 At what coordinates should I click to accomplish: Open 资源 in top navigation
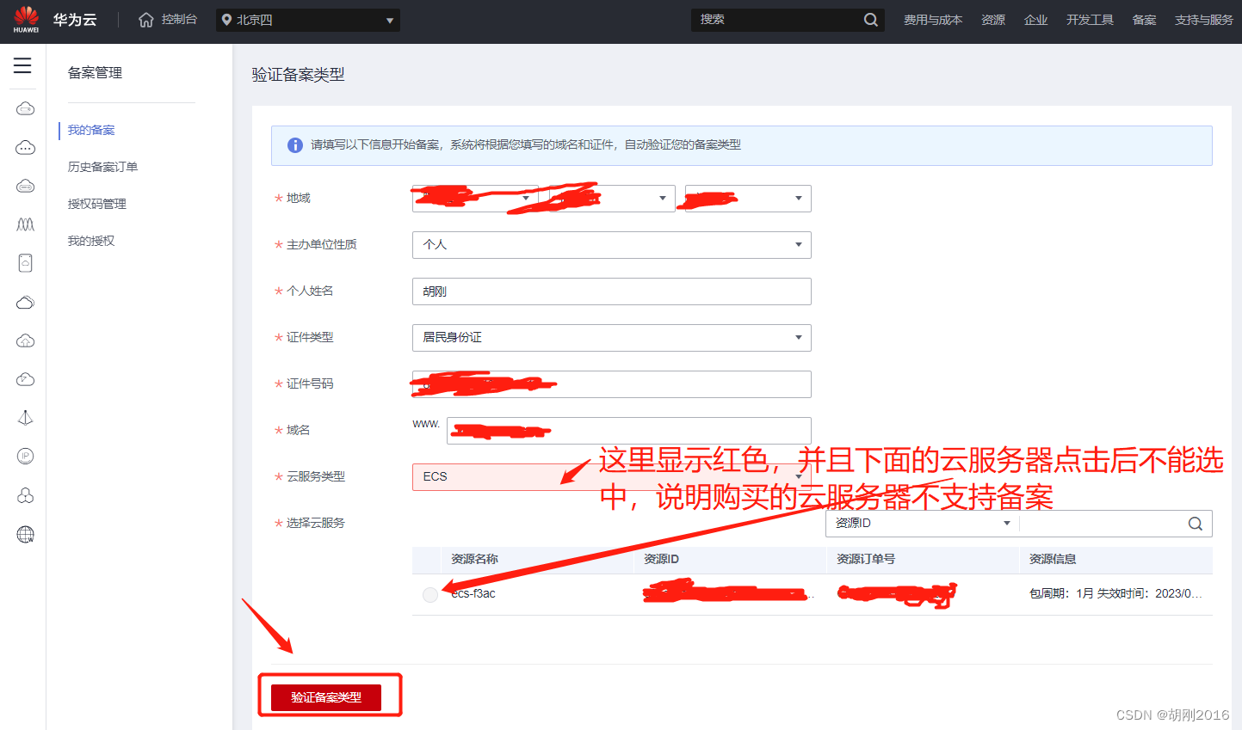(x=993, y=20)
